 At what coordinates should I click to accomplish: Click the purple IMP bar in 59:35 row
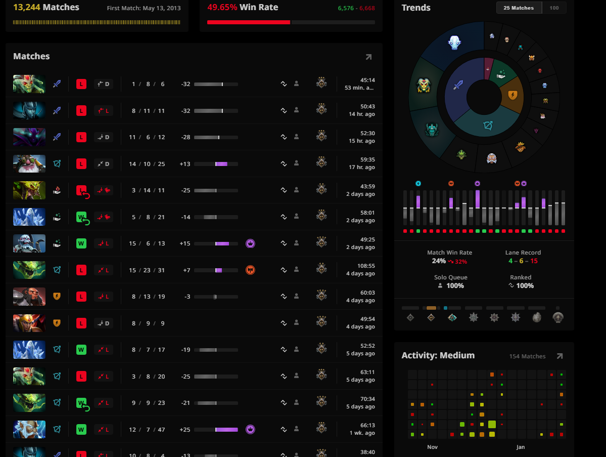[221, 164]
